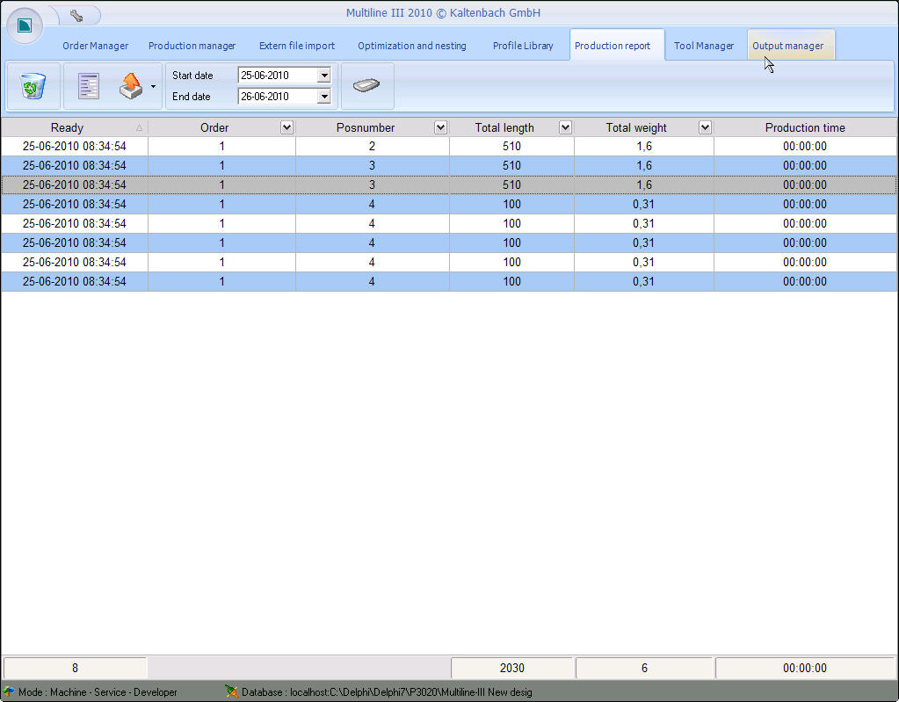The image size is (899, 702).
Task: Open the End date dropdown
Action: (x=324, y=97)
